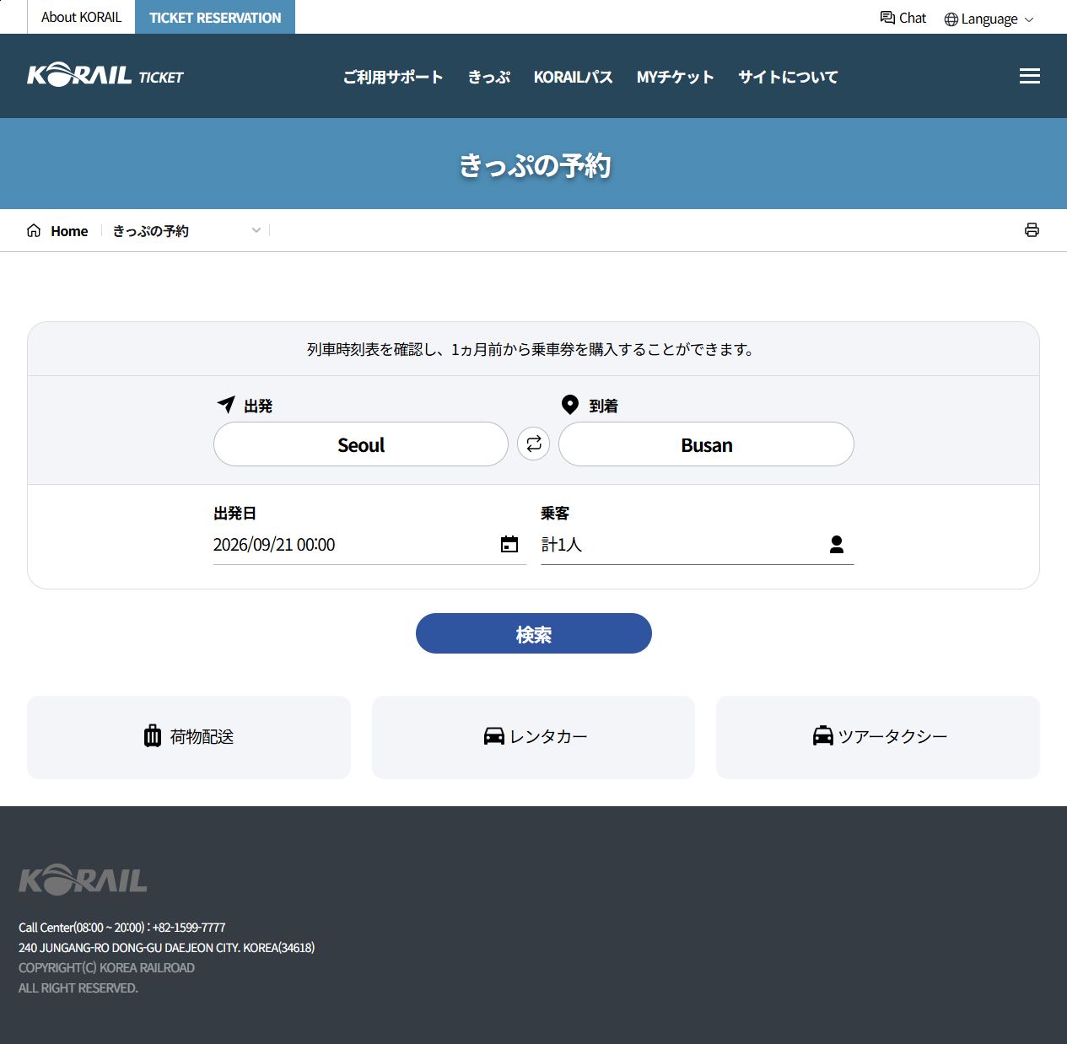The height and width of the screenshot is (1044, 1067).
Task: Switch to the About KORAIL tab
Action: point(81,17)
